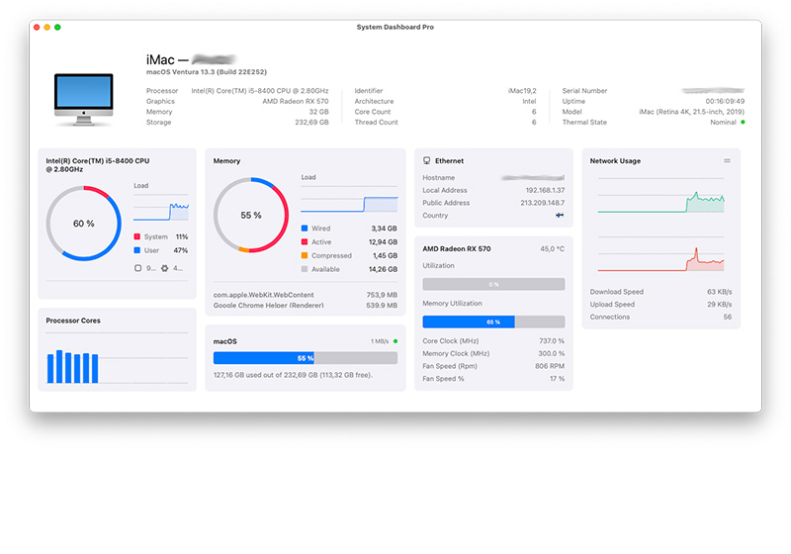The height and width of the screenshot is (554, 791).
Task: Click the Model value iMac (Retina 4K, 21.5-inch, 2019)
Action: [x=691, y=112]
